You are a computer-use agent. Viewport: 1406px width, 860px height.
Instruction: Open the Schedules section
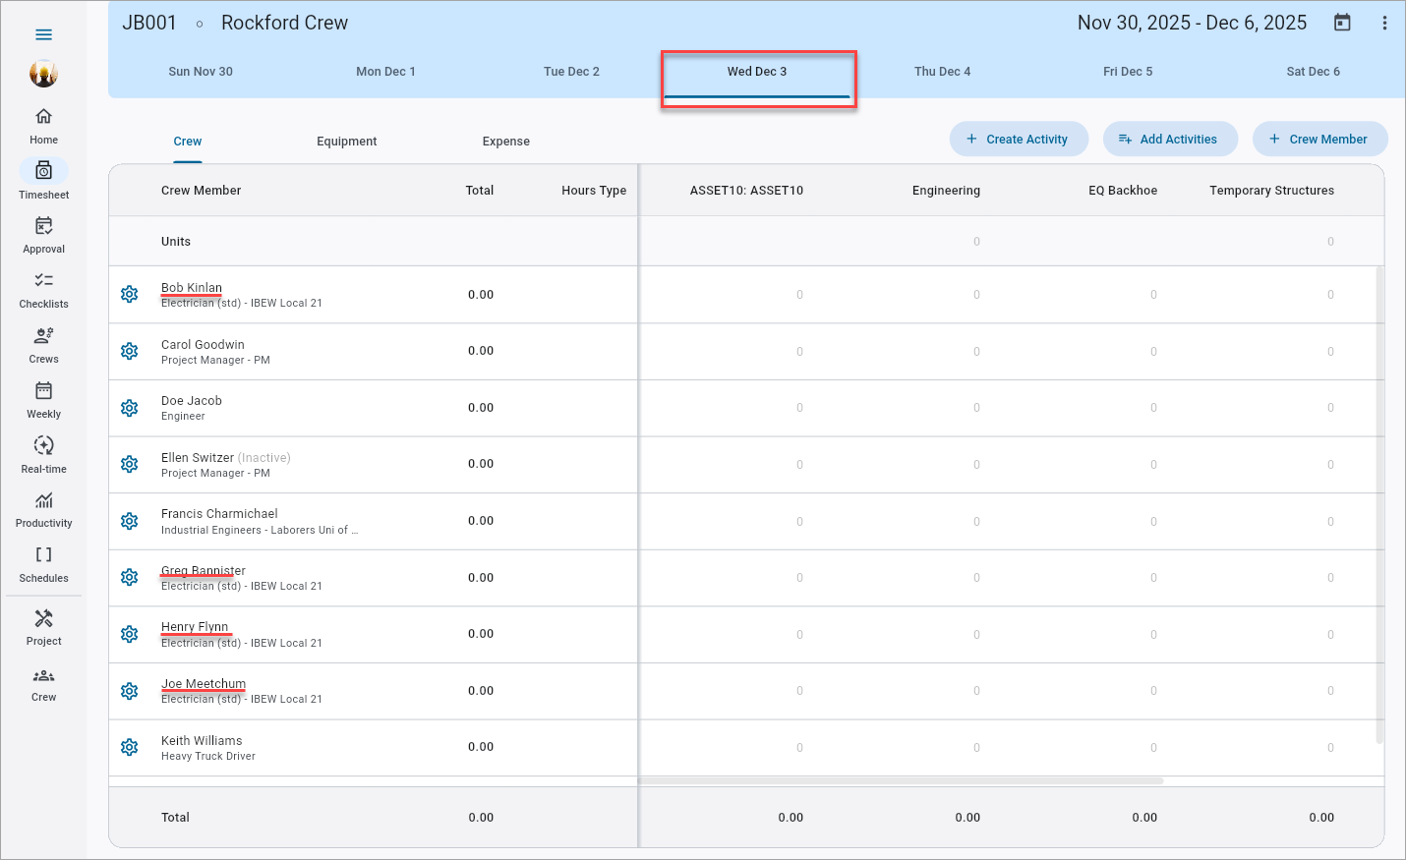pyautogui.click(x=43, y=562)
